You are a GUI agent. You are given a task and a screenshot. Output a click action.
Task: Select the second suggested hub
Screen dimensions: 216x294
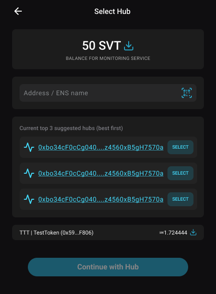180,173
